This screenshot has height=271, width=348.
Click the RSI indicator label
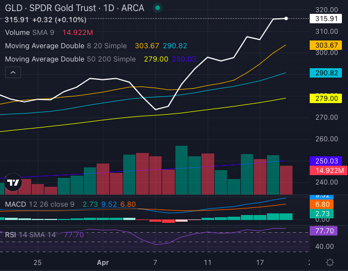[x=12, y=235]
